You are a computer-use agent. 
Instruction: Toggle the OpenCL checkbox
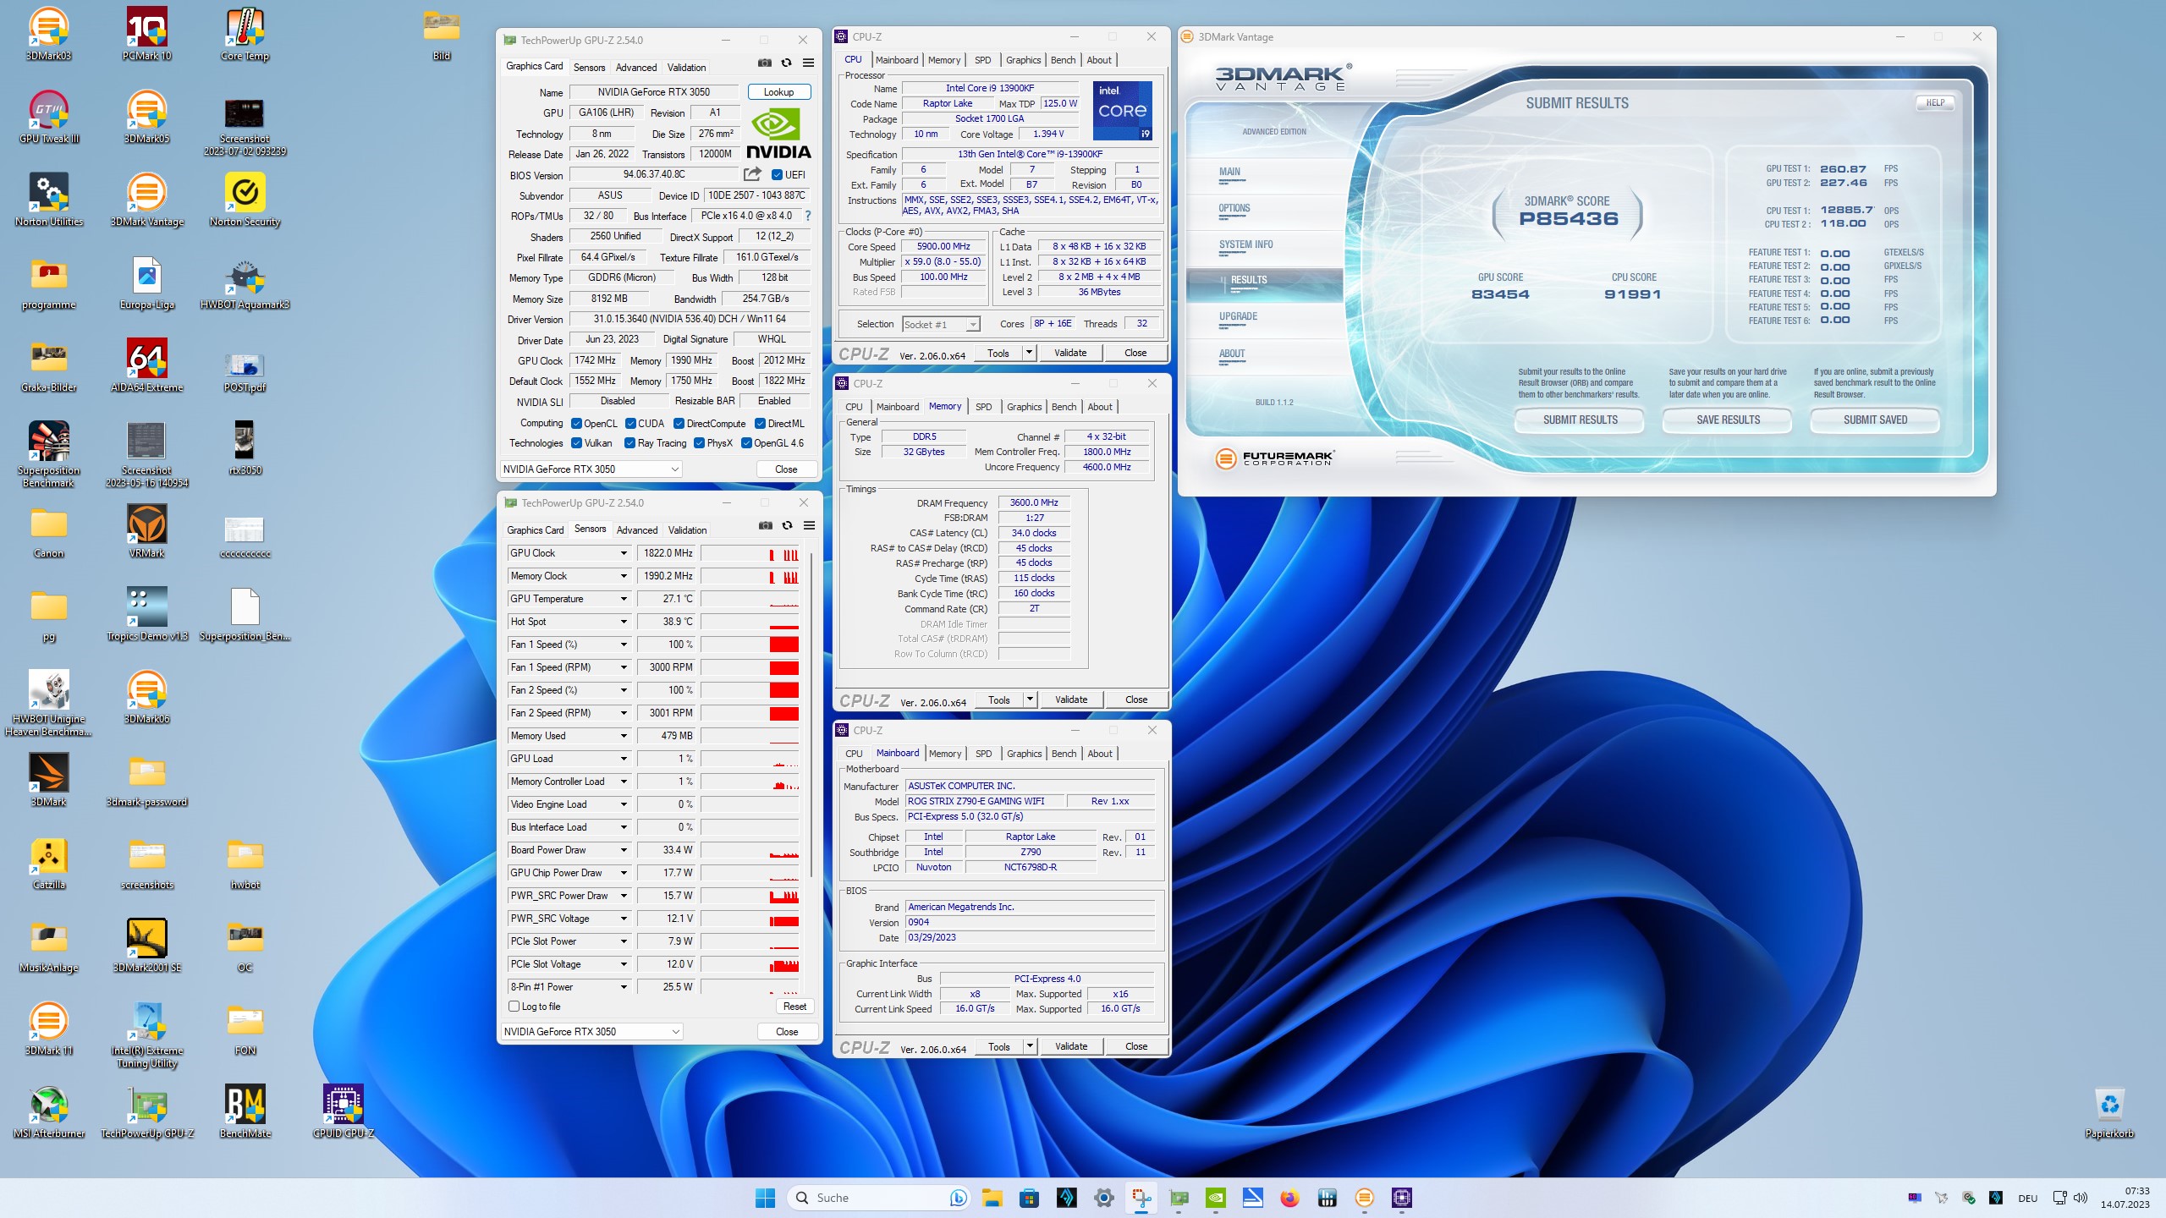576,424
